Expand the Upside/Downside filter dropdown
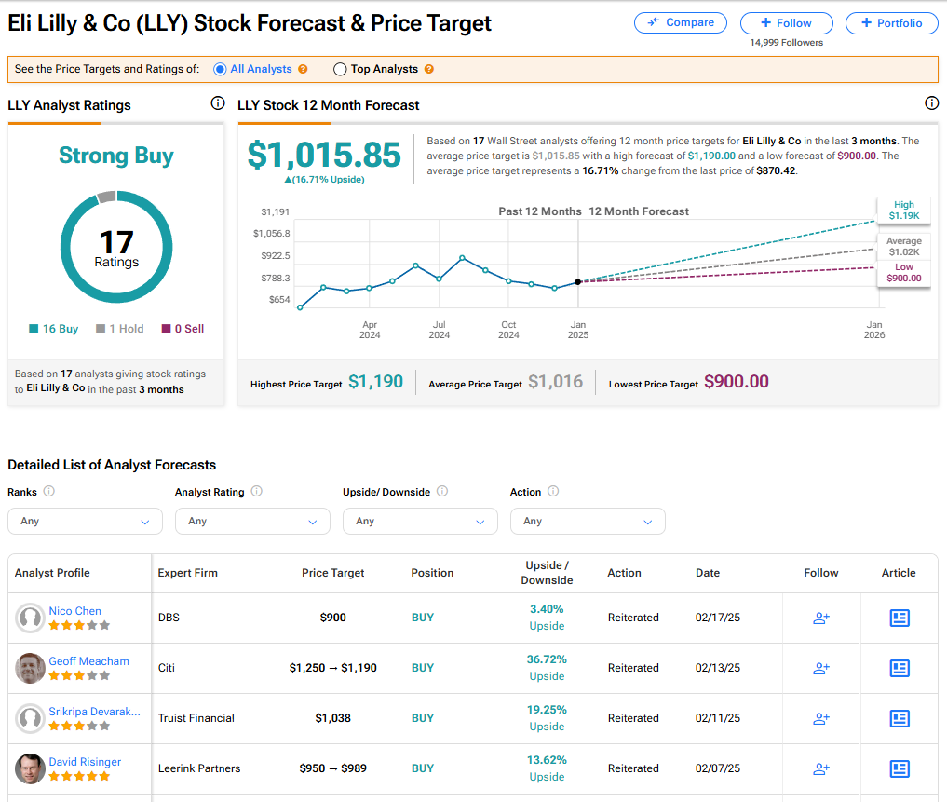 pyautogui.click(x=420, y=522)
